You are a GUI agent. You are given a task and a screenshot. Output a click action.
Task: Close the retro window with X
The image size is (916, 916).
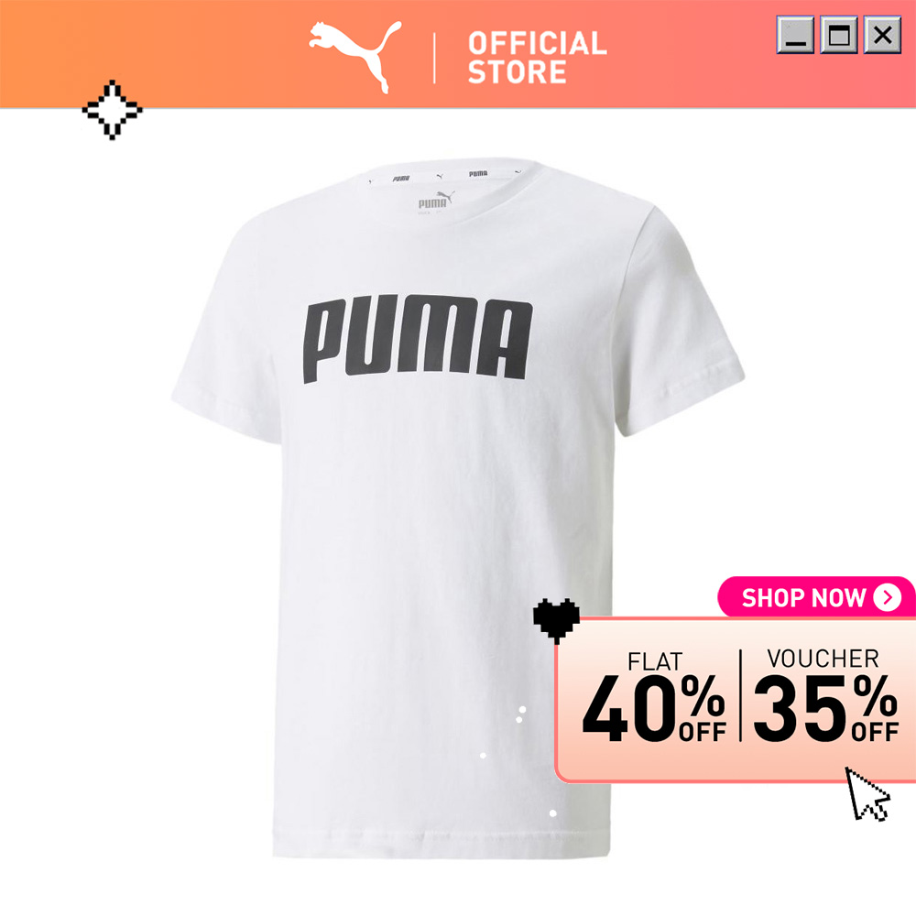pyautogui.click(x=882, y=35)
